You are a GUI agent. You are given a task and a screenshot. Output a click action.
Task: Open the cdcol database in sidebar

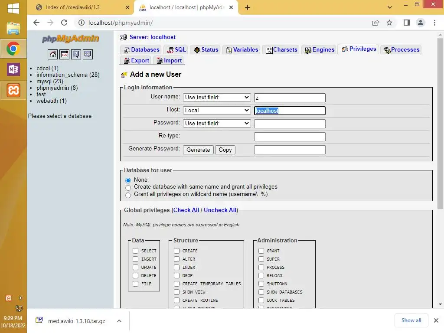point(47,68)
